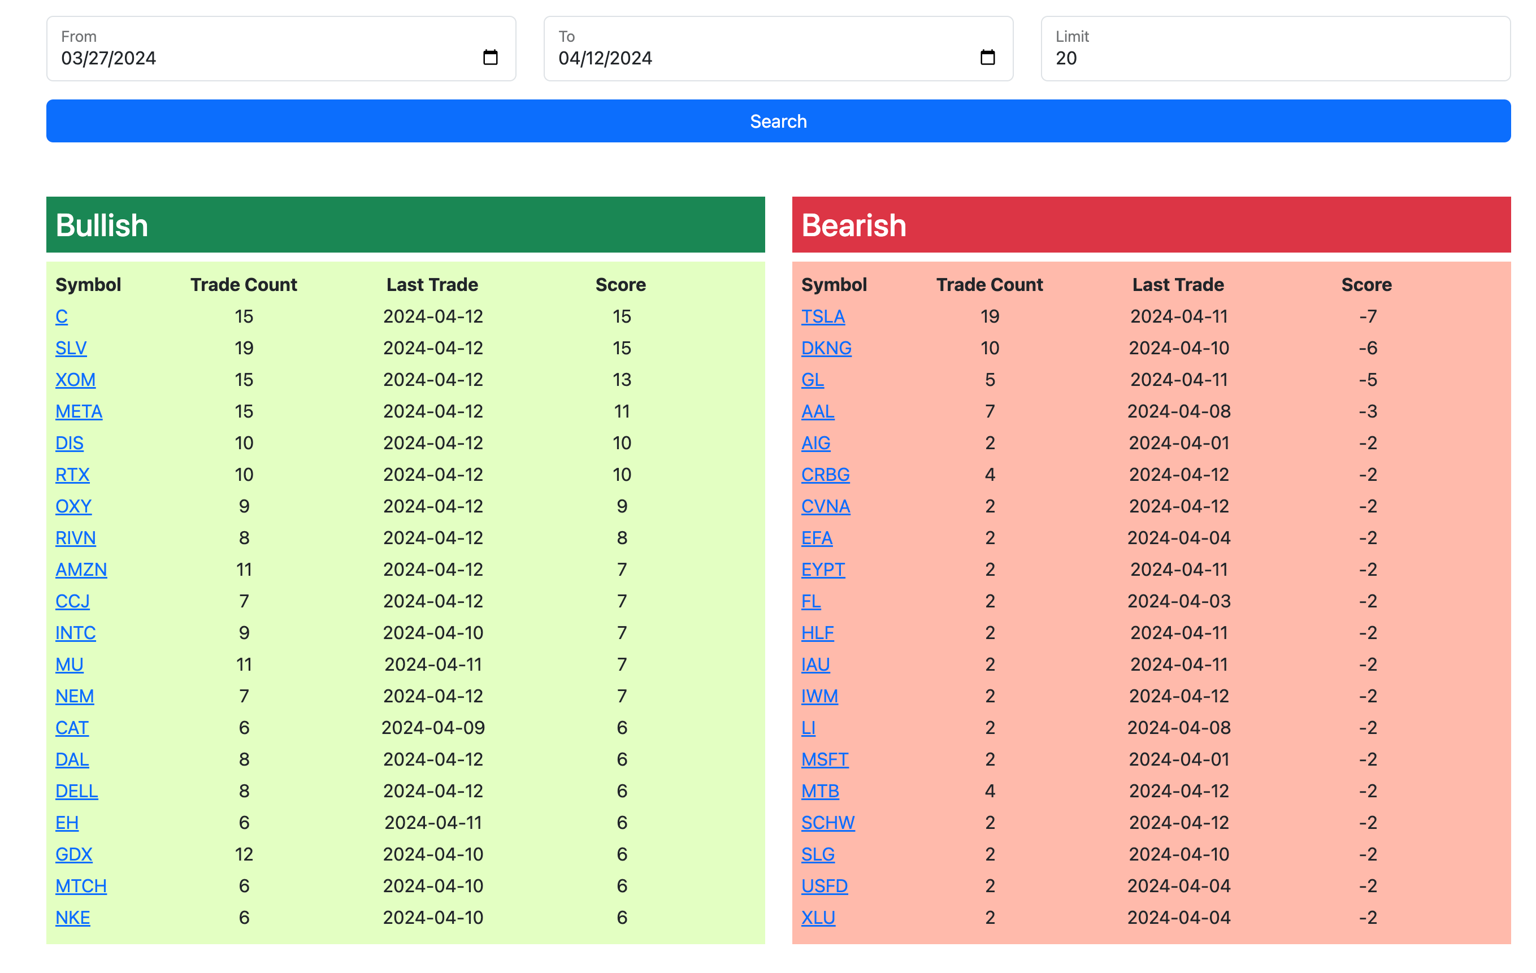Click the From date field 03/27/2024
1536x973 pixels.
(x=281, y=49)
